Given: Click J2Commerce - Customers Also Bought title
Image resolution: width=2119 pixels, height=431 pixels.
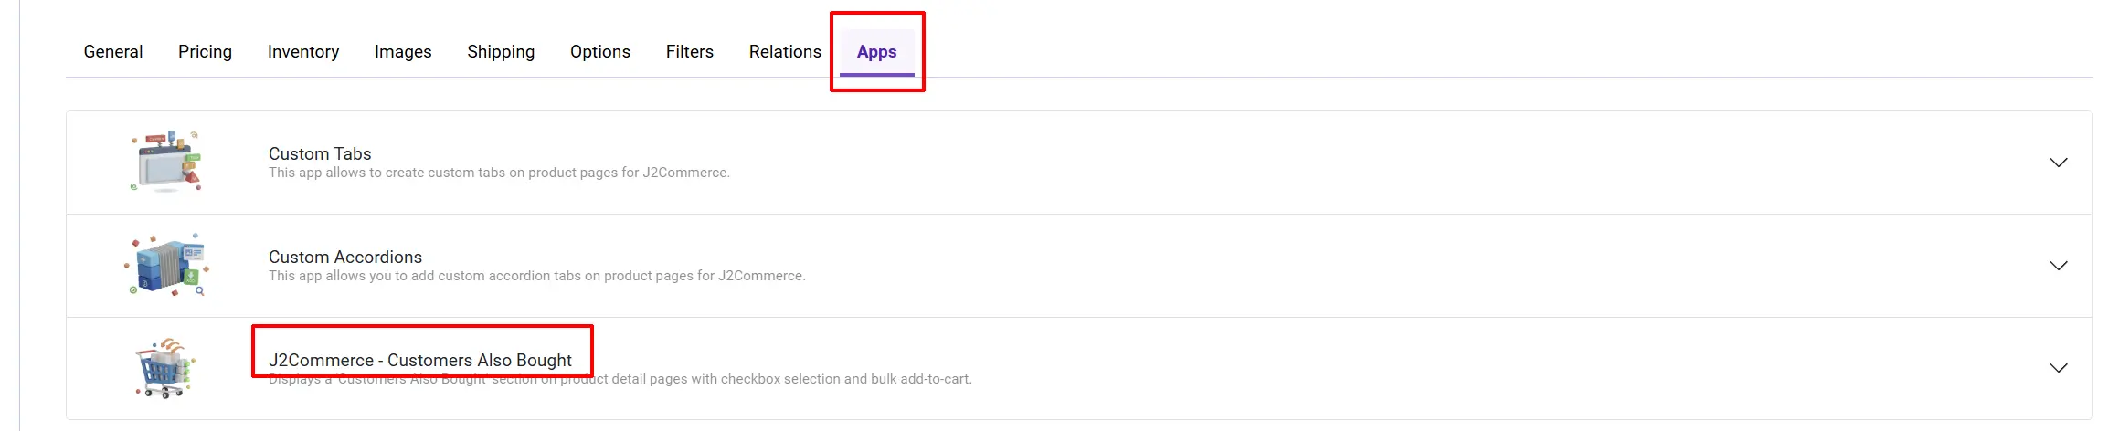Looking at the screenshot, I should [x=420, y=360].
